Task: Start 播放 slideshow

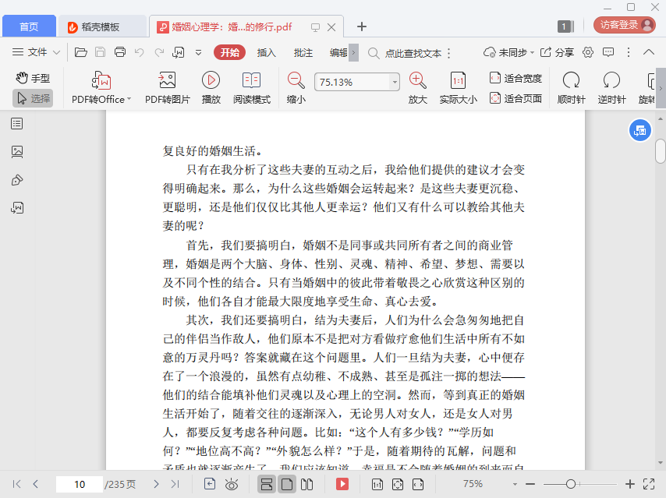Action: click(x=211, y=88)
